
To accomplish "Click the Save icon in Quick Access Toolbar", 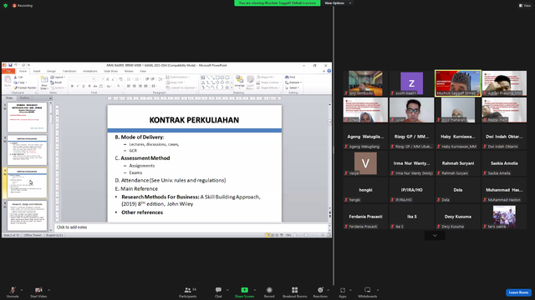I will pos(10,65).
